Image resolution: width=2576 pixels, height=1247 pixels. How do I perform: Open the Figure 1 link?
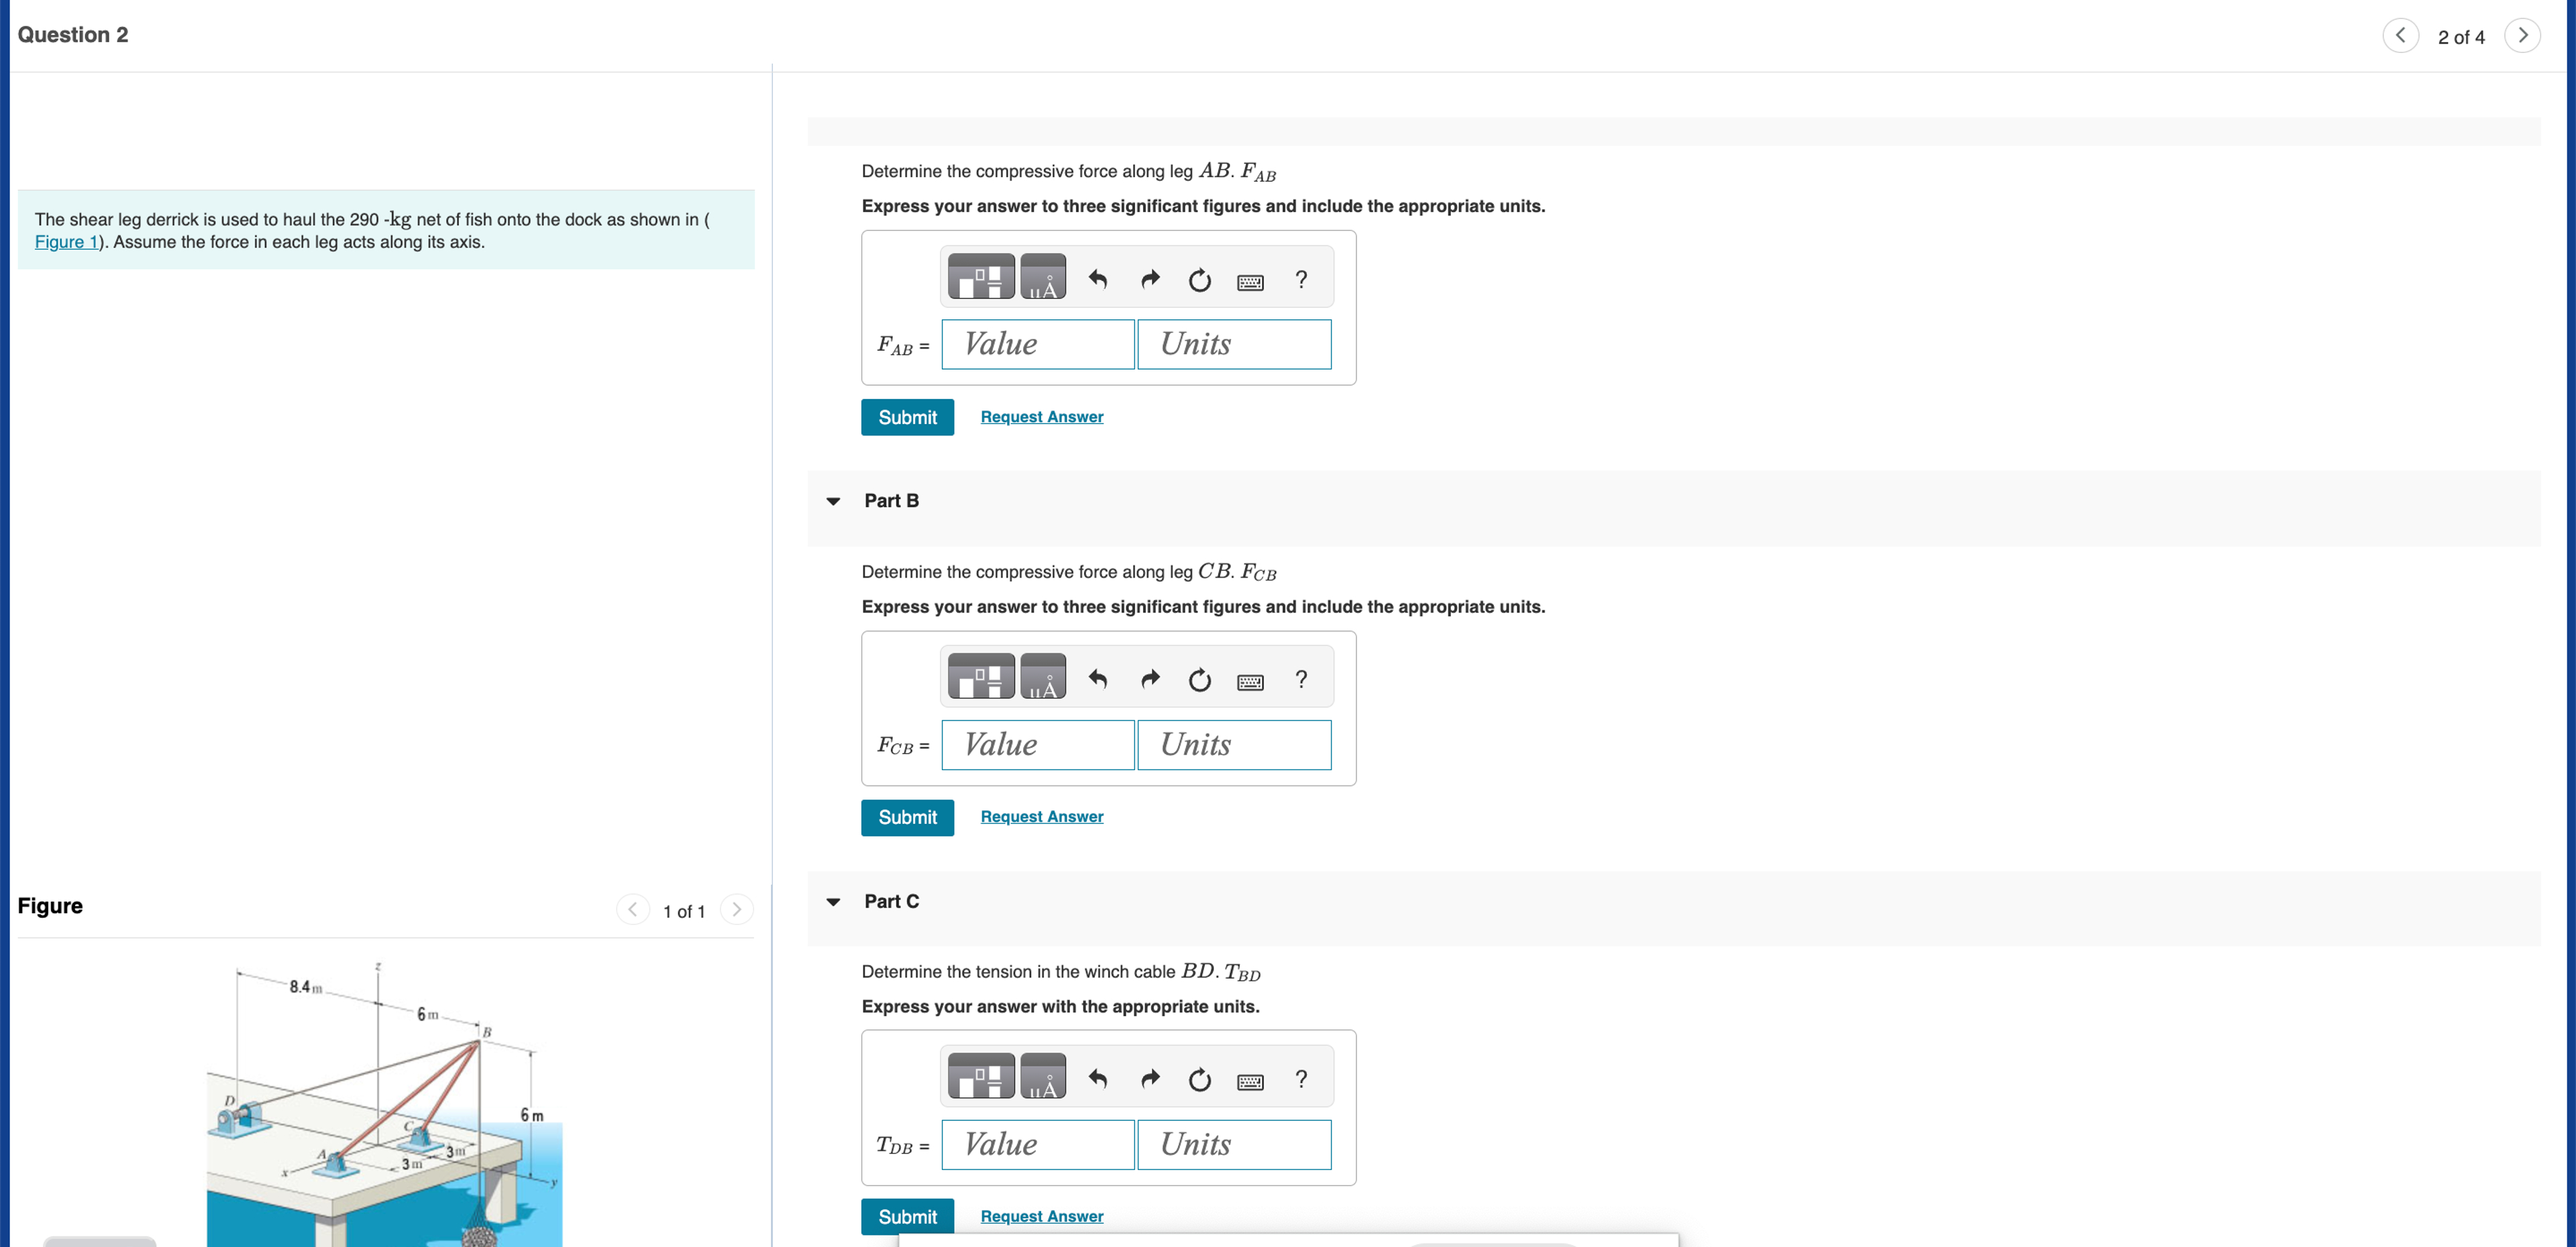[x=67, y=242]
